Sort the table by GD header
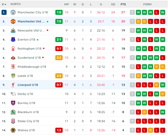Viewport: 168px width, 136px height. tap(113, 4)
